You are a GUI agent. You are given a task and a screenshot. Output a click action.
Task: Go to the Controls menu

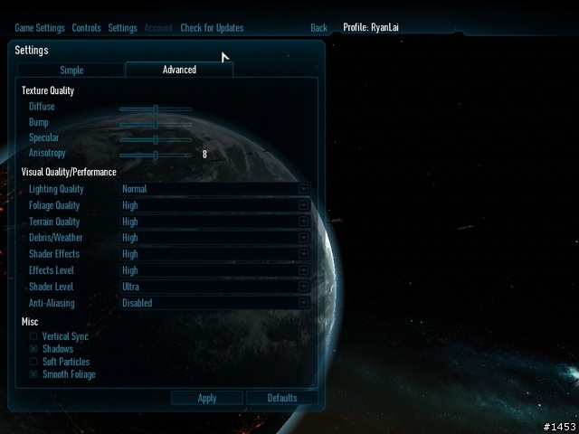click(87, 28)
